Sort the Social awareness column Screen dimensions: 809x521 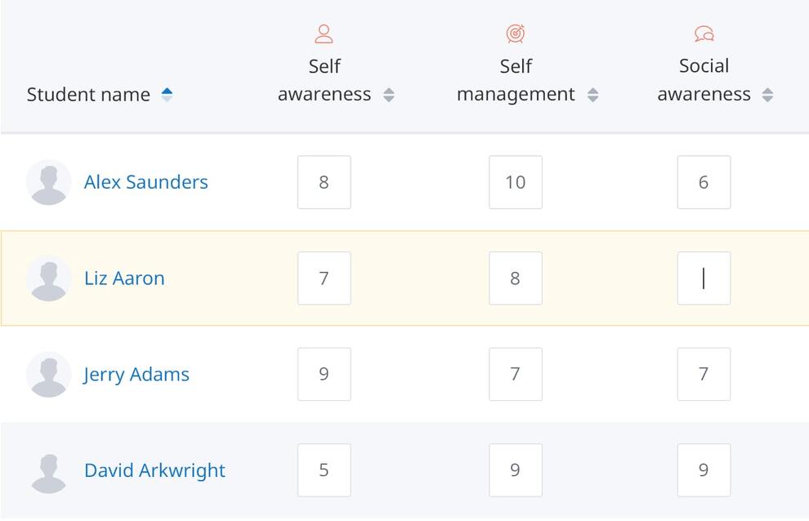tap(767, 95)
